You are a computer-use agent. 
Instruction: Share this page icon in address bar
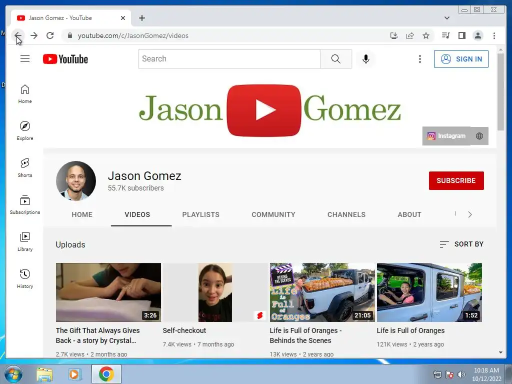tap(410, 35)
